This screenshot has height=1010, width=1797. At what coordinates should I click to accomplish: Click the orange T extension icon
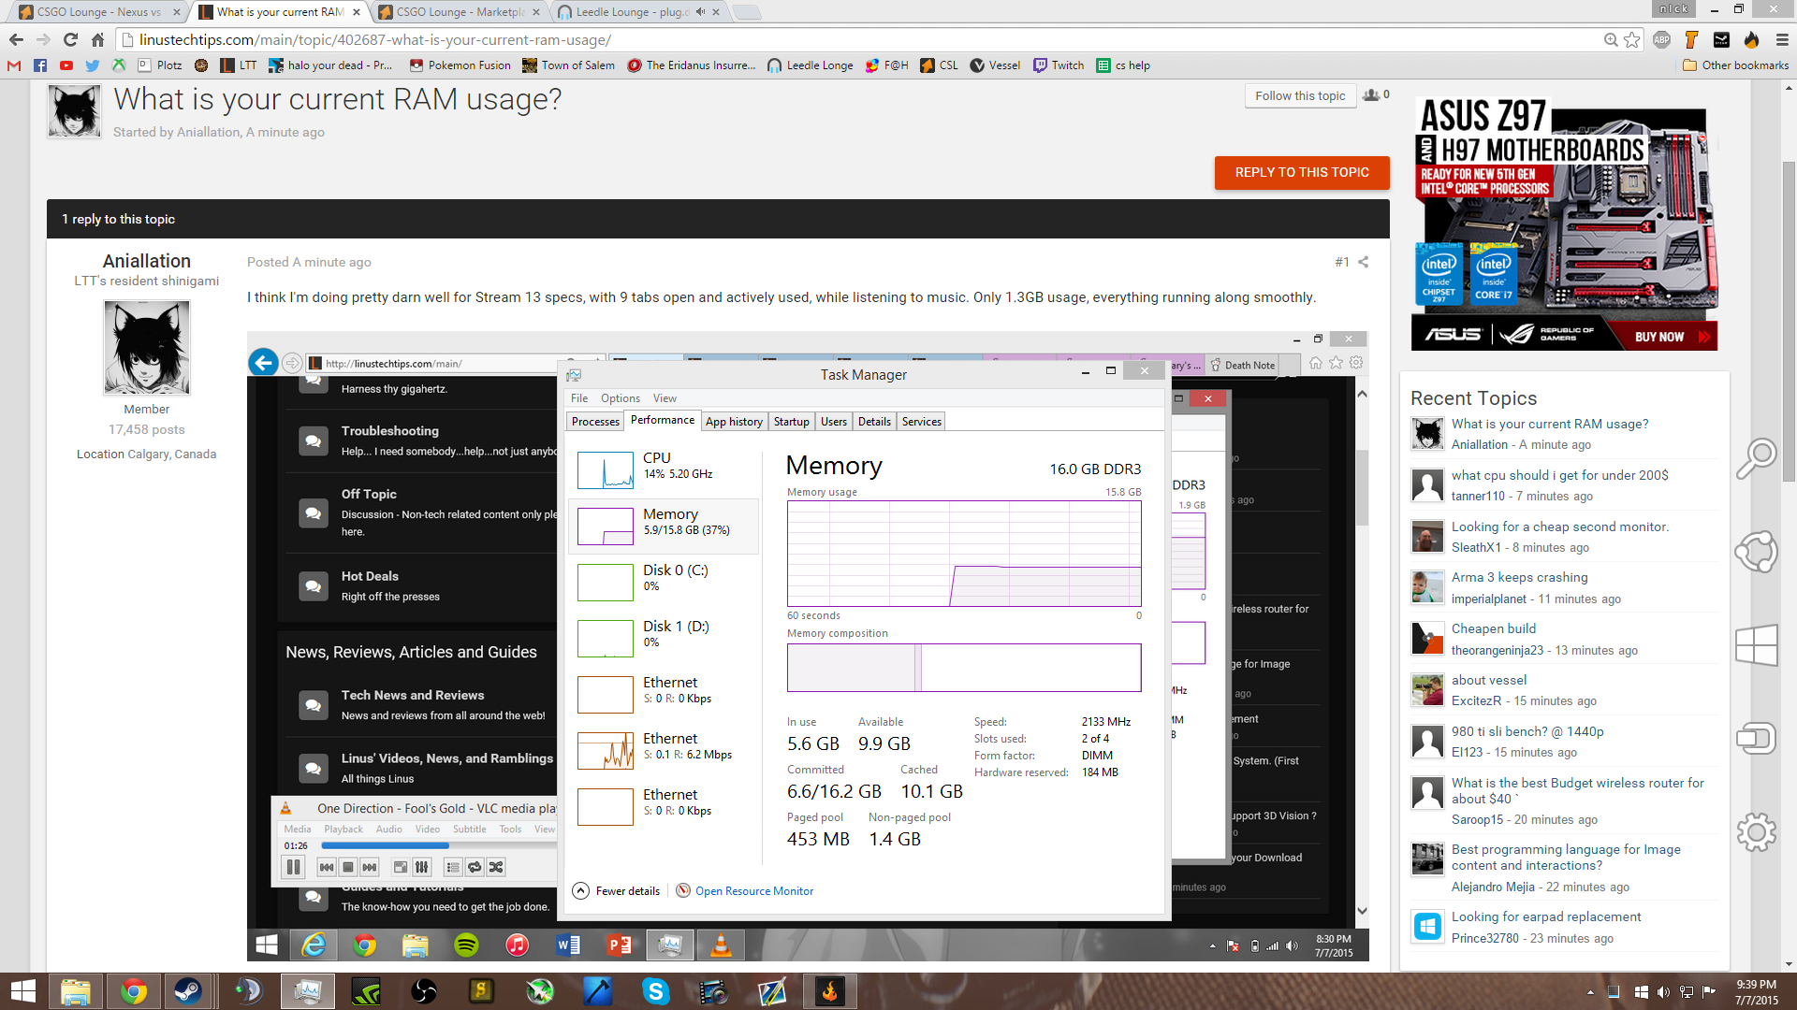click(x=1691, y=39)
